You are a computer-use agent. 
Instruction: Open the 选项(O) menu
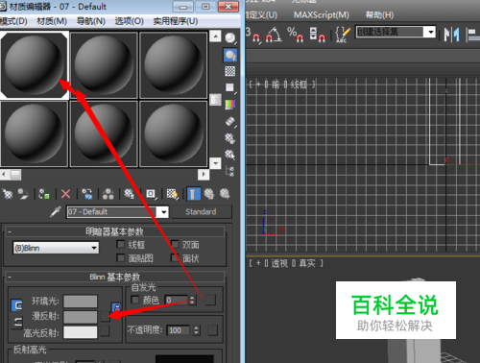coord(130,21)
